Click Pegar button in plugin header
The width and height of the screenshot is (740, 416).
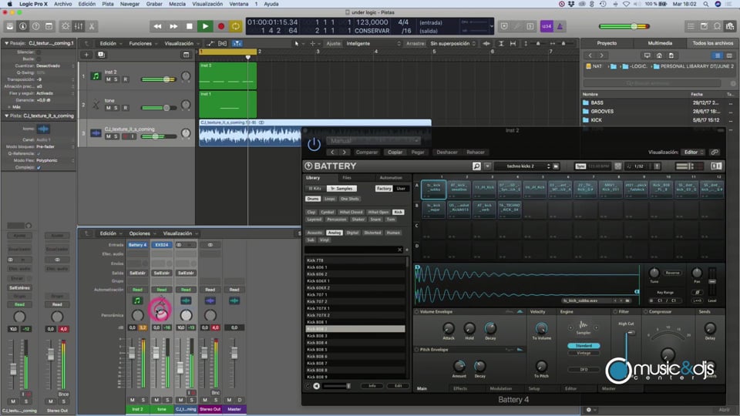[x=418, y=153]
